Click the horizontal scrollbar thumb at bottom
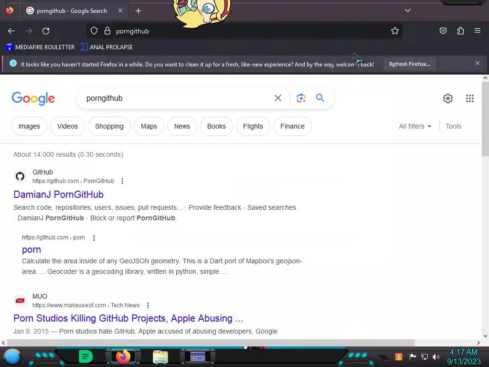Viewport: 489px width, 367px height. pyautogui.click(x=210, y=343)
